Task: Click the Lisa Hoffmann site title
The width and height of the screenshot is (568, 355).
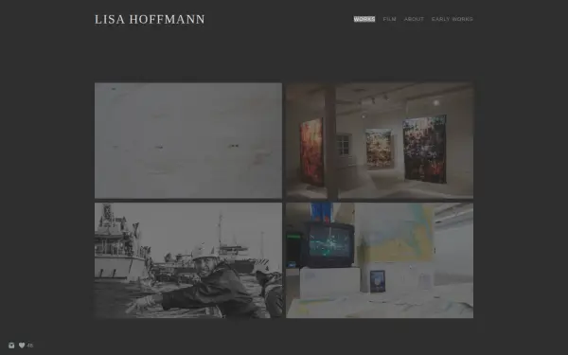Action: pos(150,19)
